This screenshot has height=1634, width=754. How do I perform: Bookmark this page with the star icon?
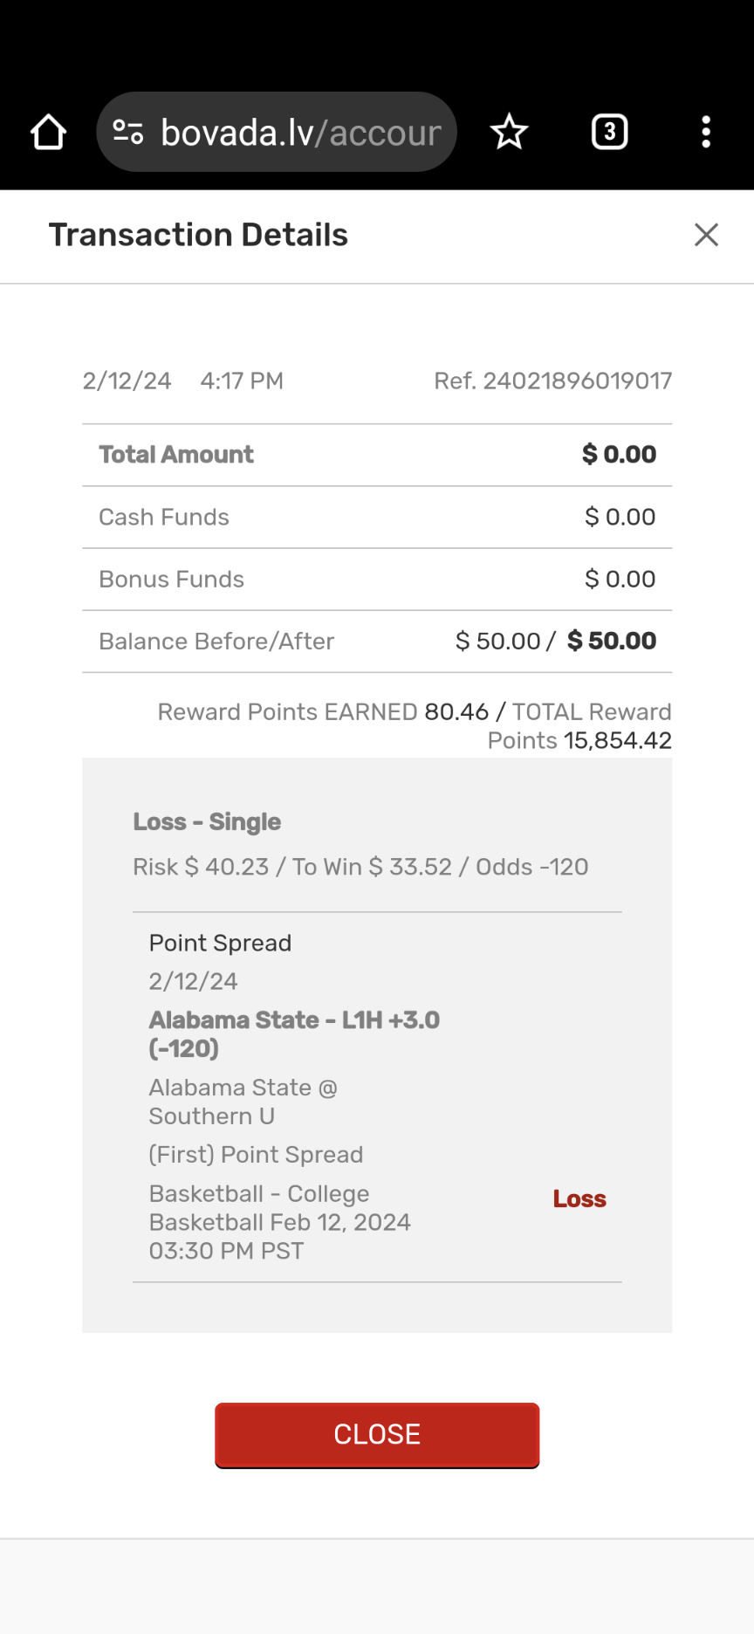[509, 133]
